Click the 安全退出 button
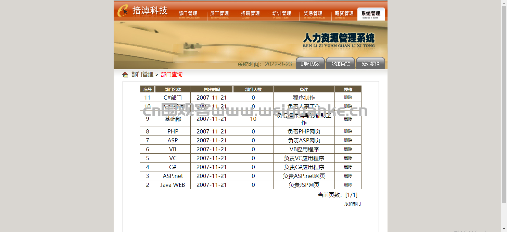 click(371, 63)
